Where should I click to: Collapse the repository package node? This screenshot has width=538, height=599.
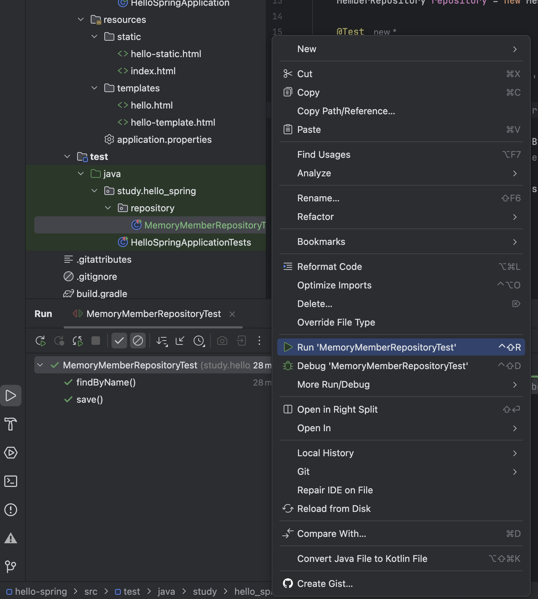click(x=108, y=208)
